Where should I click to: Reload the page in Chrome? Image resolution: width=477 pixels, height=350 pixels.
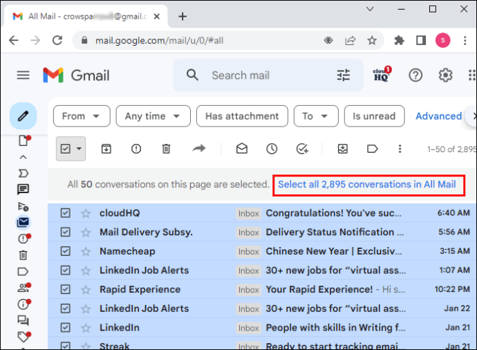click(57, 40)
